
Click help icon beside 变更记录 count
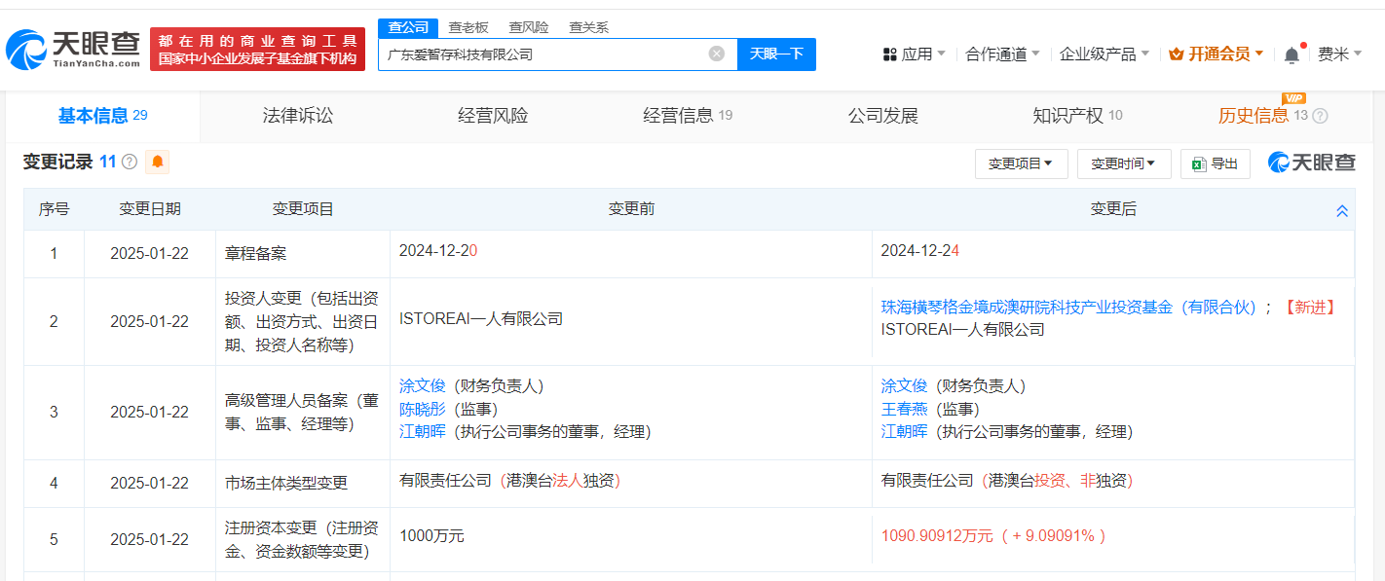pyautogui.click(x=130, y=163)
